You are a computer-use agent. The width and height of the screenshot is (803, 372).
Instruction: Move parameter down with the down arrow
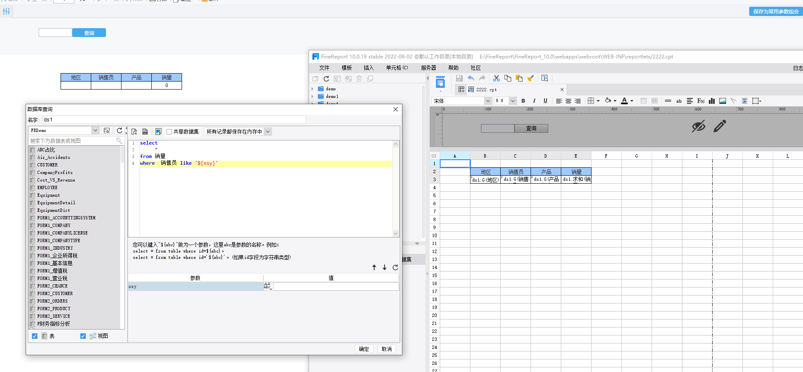click(x=385, y=267)
